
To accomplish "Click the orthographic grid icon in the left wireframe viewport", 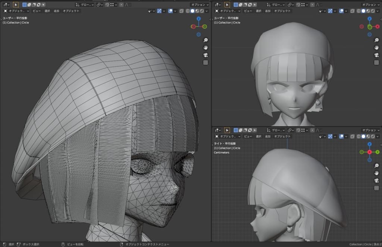I will pyautogui.click(x=205, y=62).
